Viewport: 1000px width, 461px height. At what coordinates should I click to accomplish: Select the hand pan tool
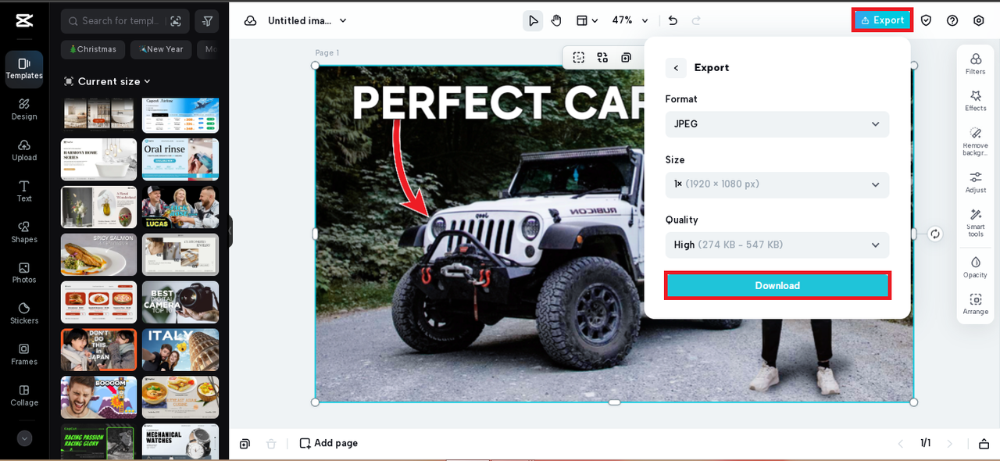pos(556,21)
